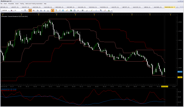
Task: Select the green line drawing tool
Action: point(92,11)
